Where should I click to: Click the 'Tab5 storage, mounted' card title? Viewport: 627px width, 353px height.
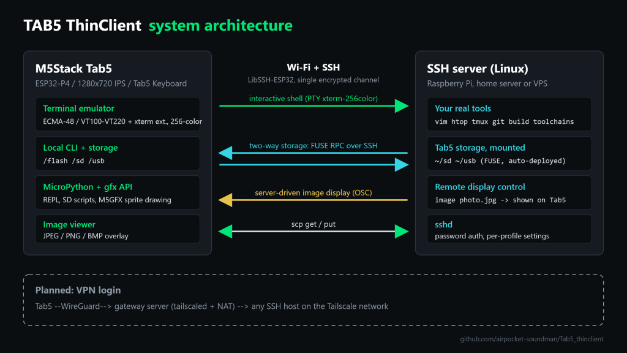480,148
